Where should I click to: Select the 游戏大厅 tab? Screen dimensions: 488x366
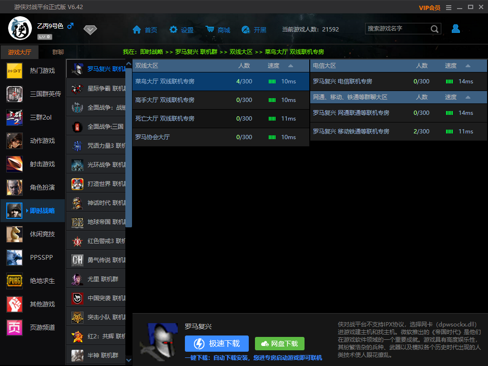(20, 52)
